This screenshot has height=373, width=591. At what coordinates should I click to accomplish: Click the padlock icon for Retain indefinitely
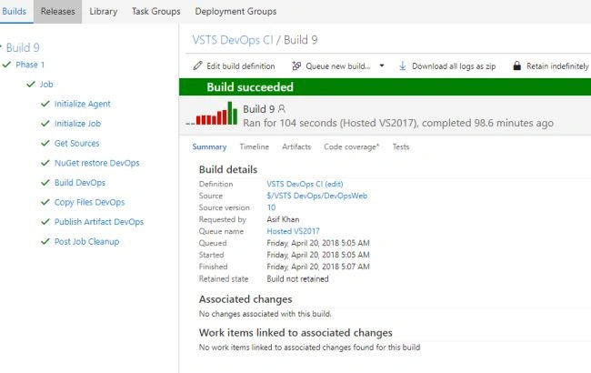click(517, 66)
